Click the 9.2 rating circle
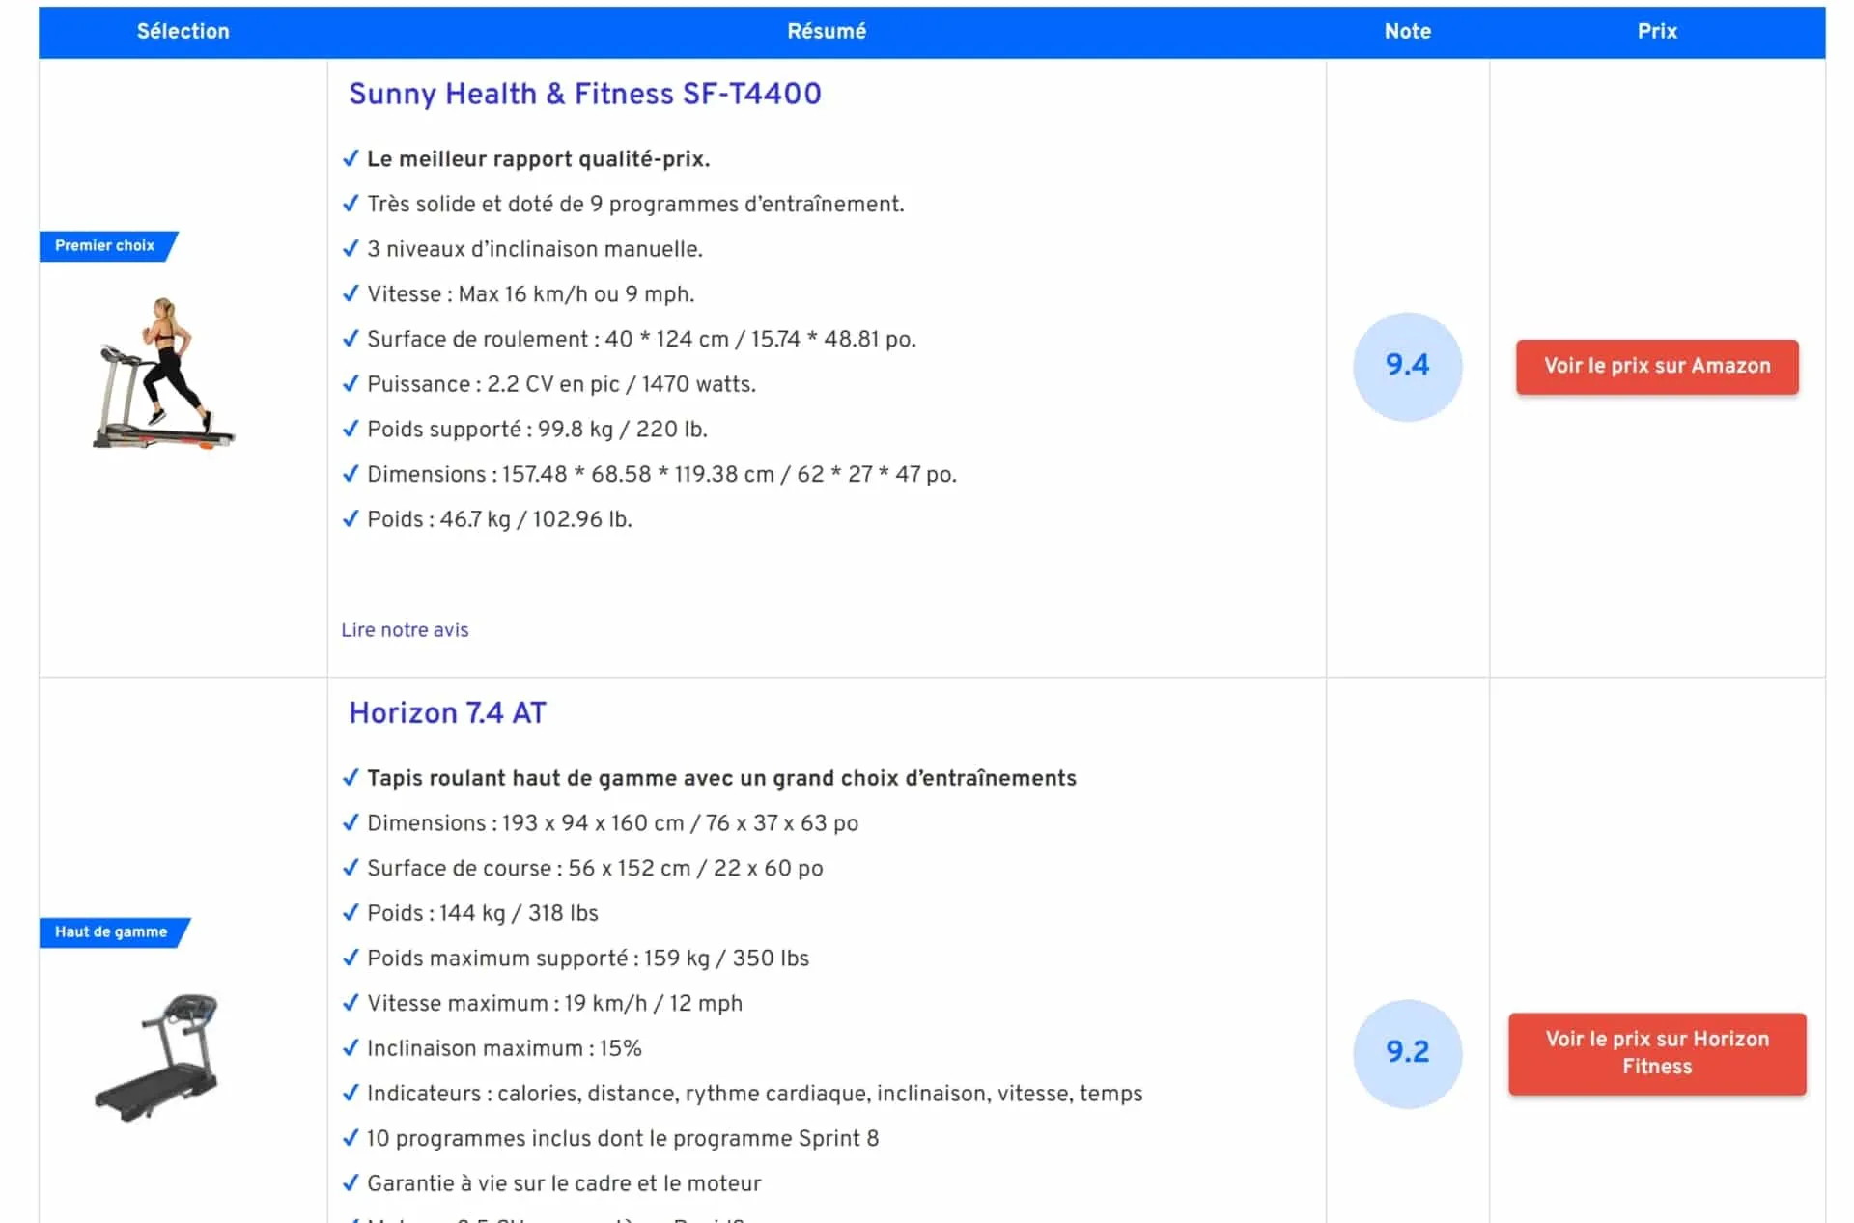Viewport: 1854px width, 1223px height. point(1407,1053)
